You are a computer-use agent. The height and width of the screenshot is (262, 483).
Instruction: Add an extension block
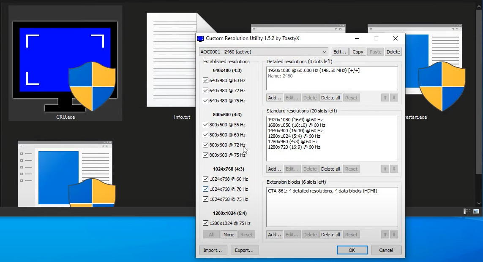(x=274, y=235)
